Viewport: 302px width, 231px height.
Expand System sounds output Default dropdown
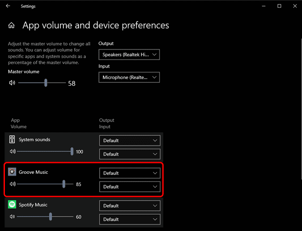click(x=129, y=140)
